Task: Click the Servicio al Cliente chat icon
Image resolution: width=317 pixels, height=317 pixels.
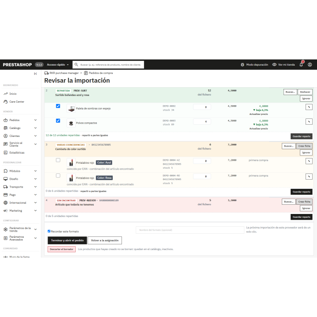Action: tap(5, 144)
